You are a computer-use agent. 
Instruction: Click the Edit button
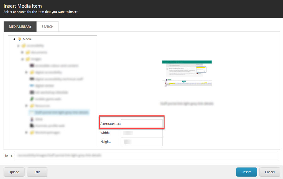pyautogui.click(x=37, y=172)
